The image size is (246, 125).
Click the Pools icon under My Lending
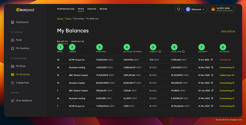pos(12,40)
